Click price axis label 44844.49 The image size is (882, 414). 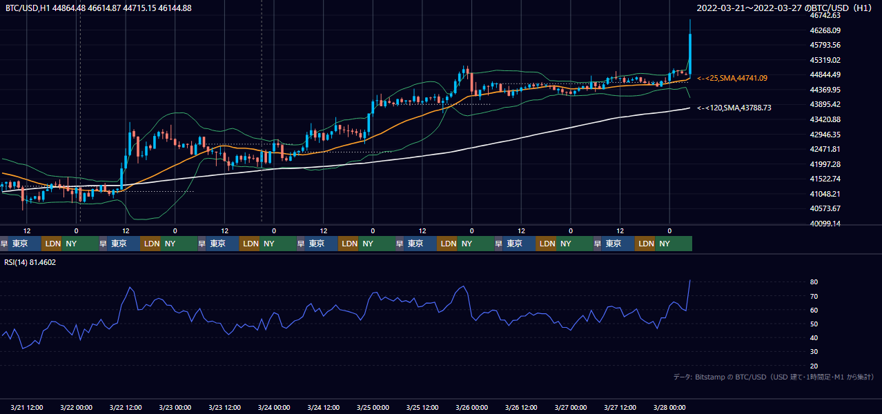pos(825,75)
